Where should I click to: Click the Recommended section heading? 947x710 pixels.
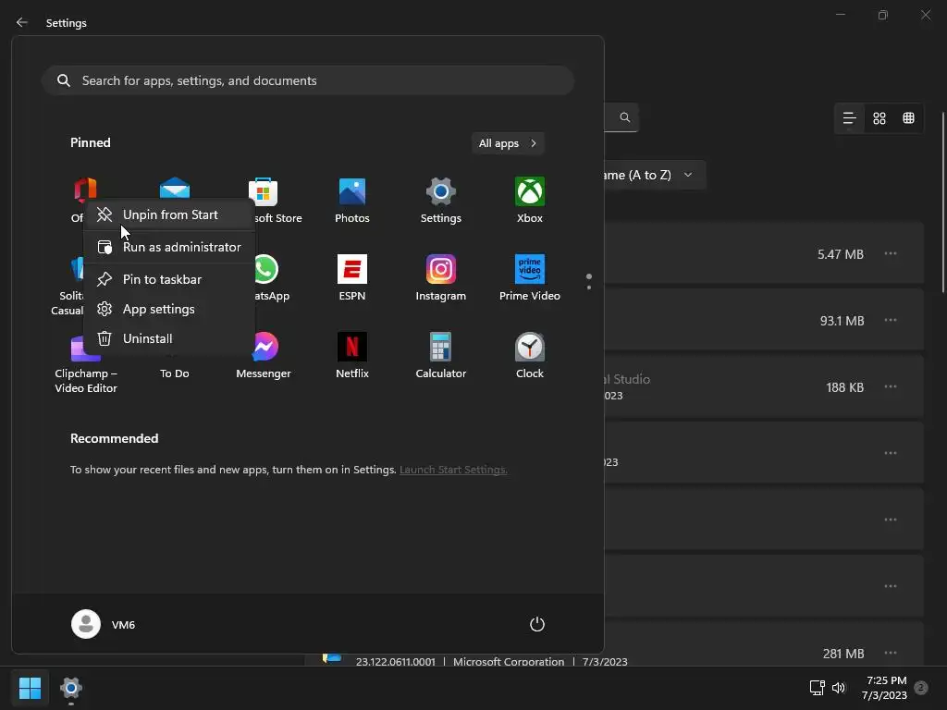tap(114, 438)
